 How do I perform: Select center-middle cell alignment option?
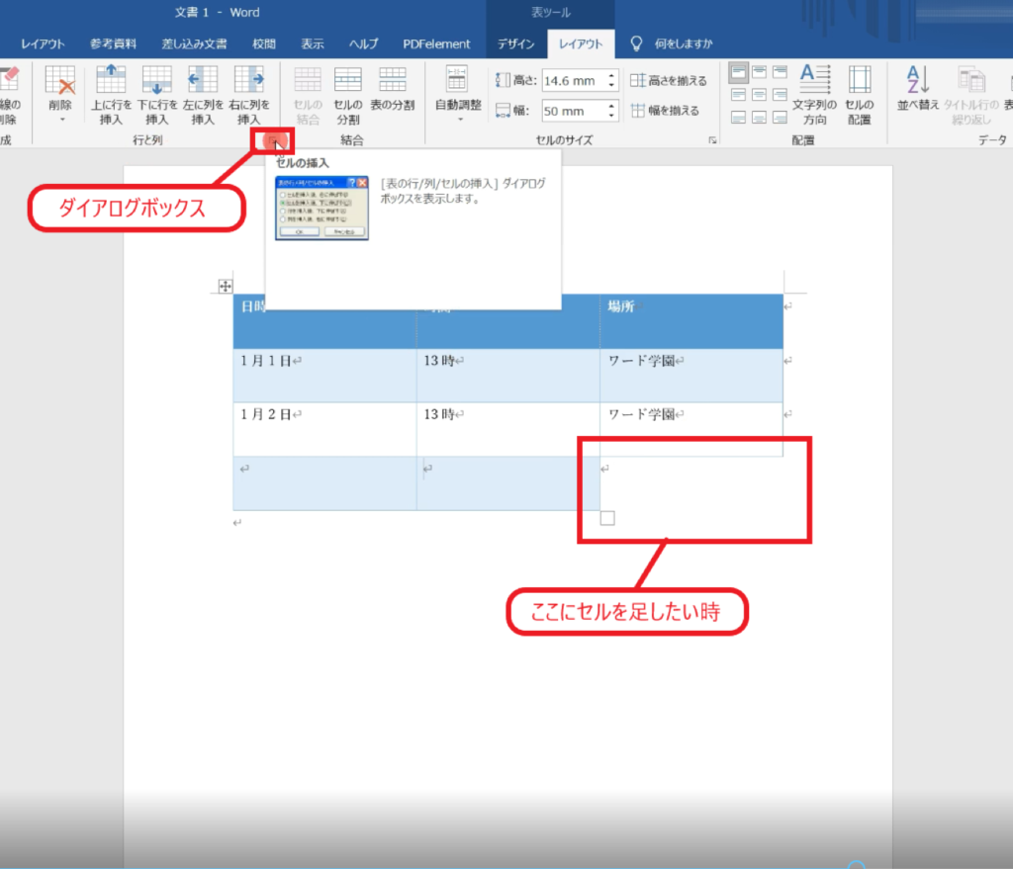(760, 95)
